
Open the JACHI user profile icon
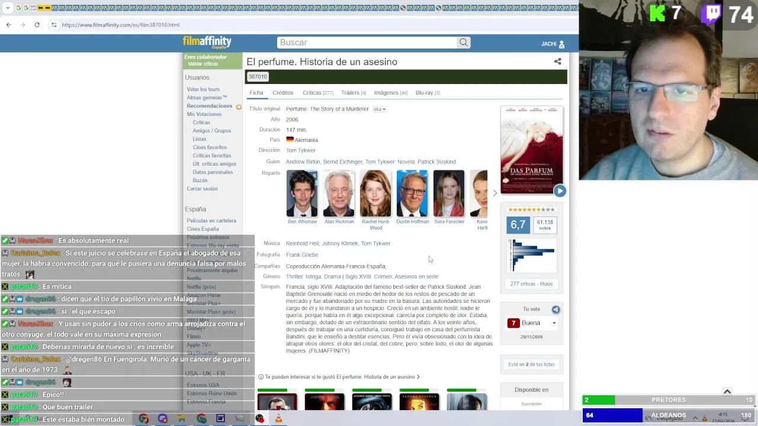561,44
